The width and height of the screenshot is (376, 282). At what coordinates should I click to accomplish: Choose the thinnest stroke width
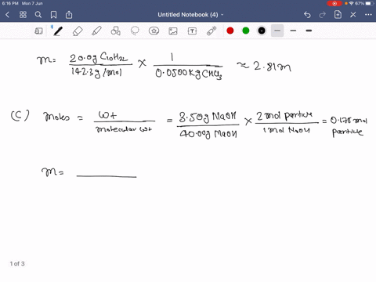pyautogui.click(x=277, y=31)
